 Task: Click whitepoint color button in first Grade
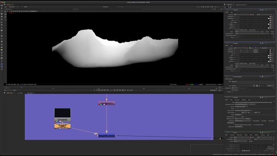tap(268, 18)
